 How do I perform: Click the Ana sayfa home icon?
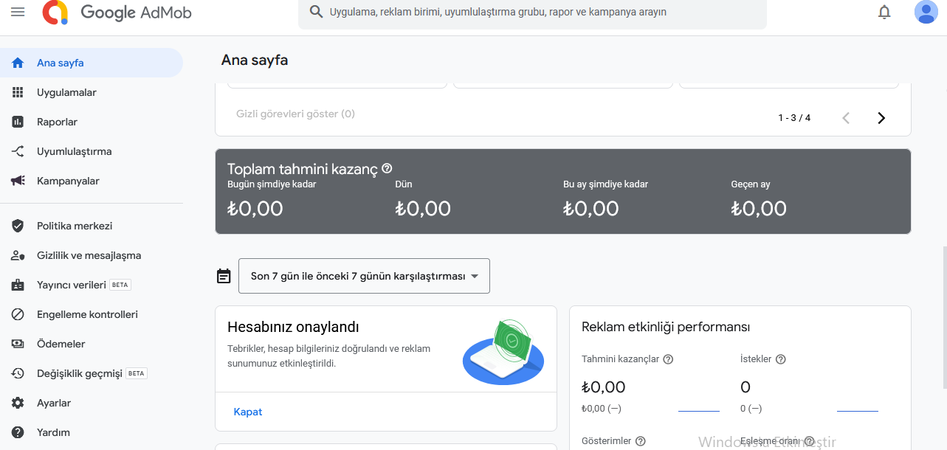pos(18,63)
